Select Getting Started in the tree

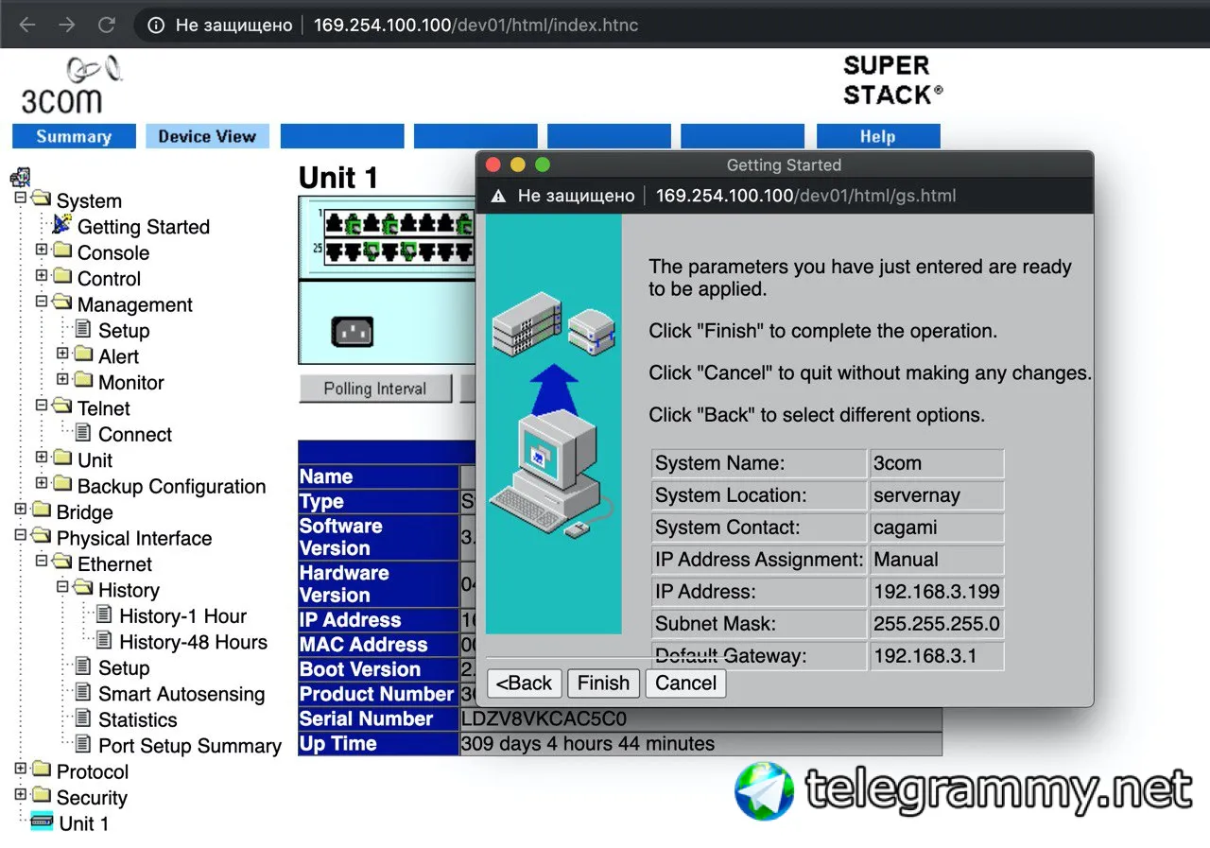(x=144, y=227)
